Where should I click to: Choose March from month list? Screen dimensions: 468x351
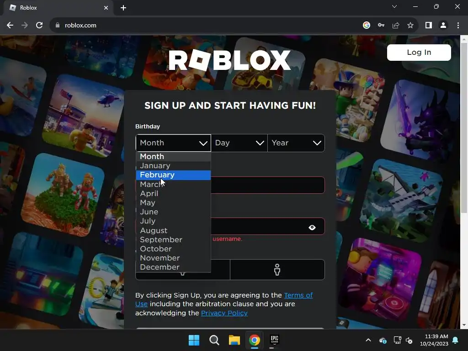pyautogui.click(x=173, y=184)
